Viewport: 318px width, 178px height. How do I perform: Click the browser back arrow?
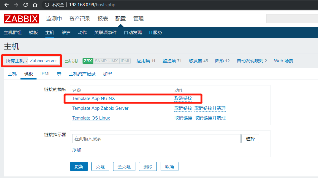pos(6,5)
